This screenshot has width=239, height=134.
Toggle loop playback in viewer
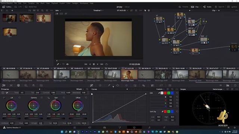106,64
